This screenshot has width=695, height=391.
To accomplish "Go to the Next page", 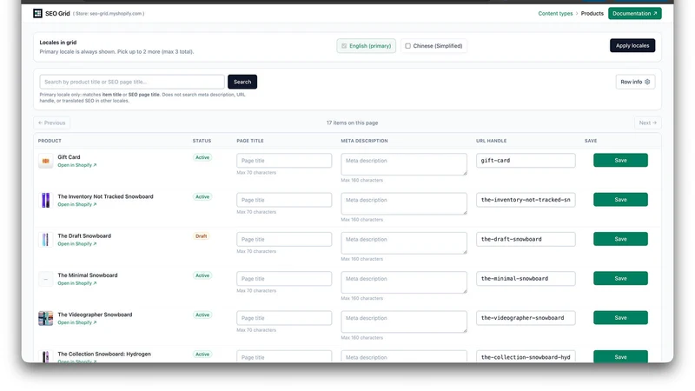I will tap(647, 123).
